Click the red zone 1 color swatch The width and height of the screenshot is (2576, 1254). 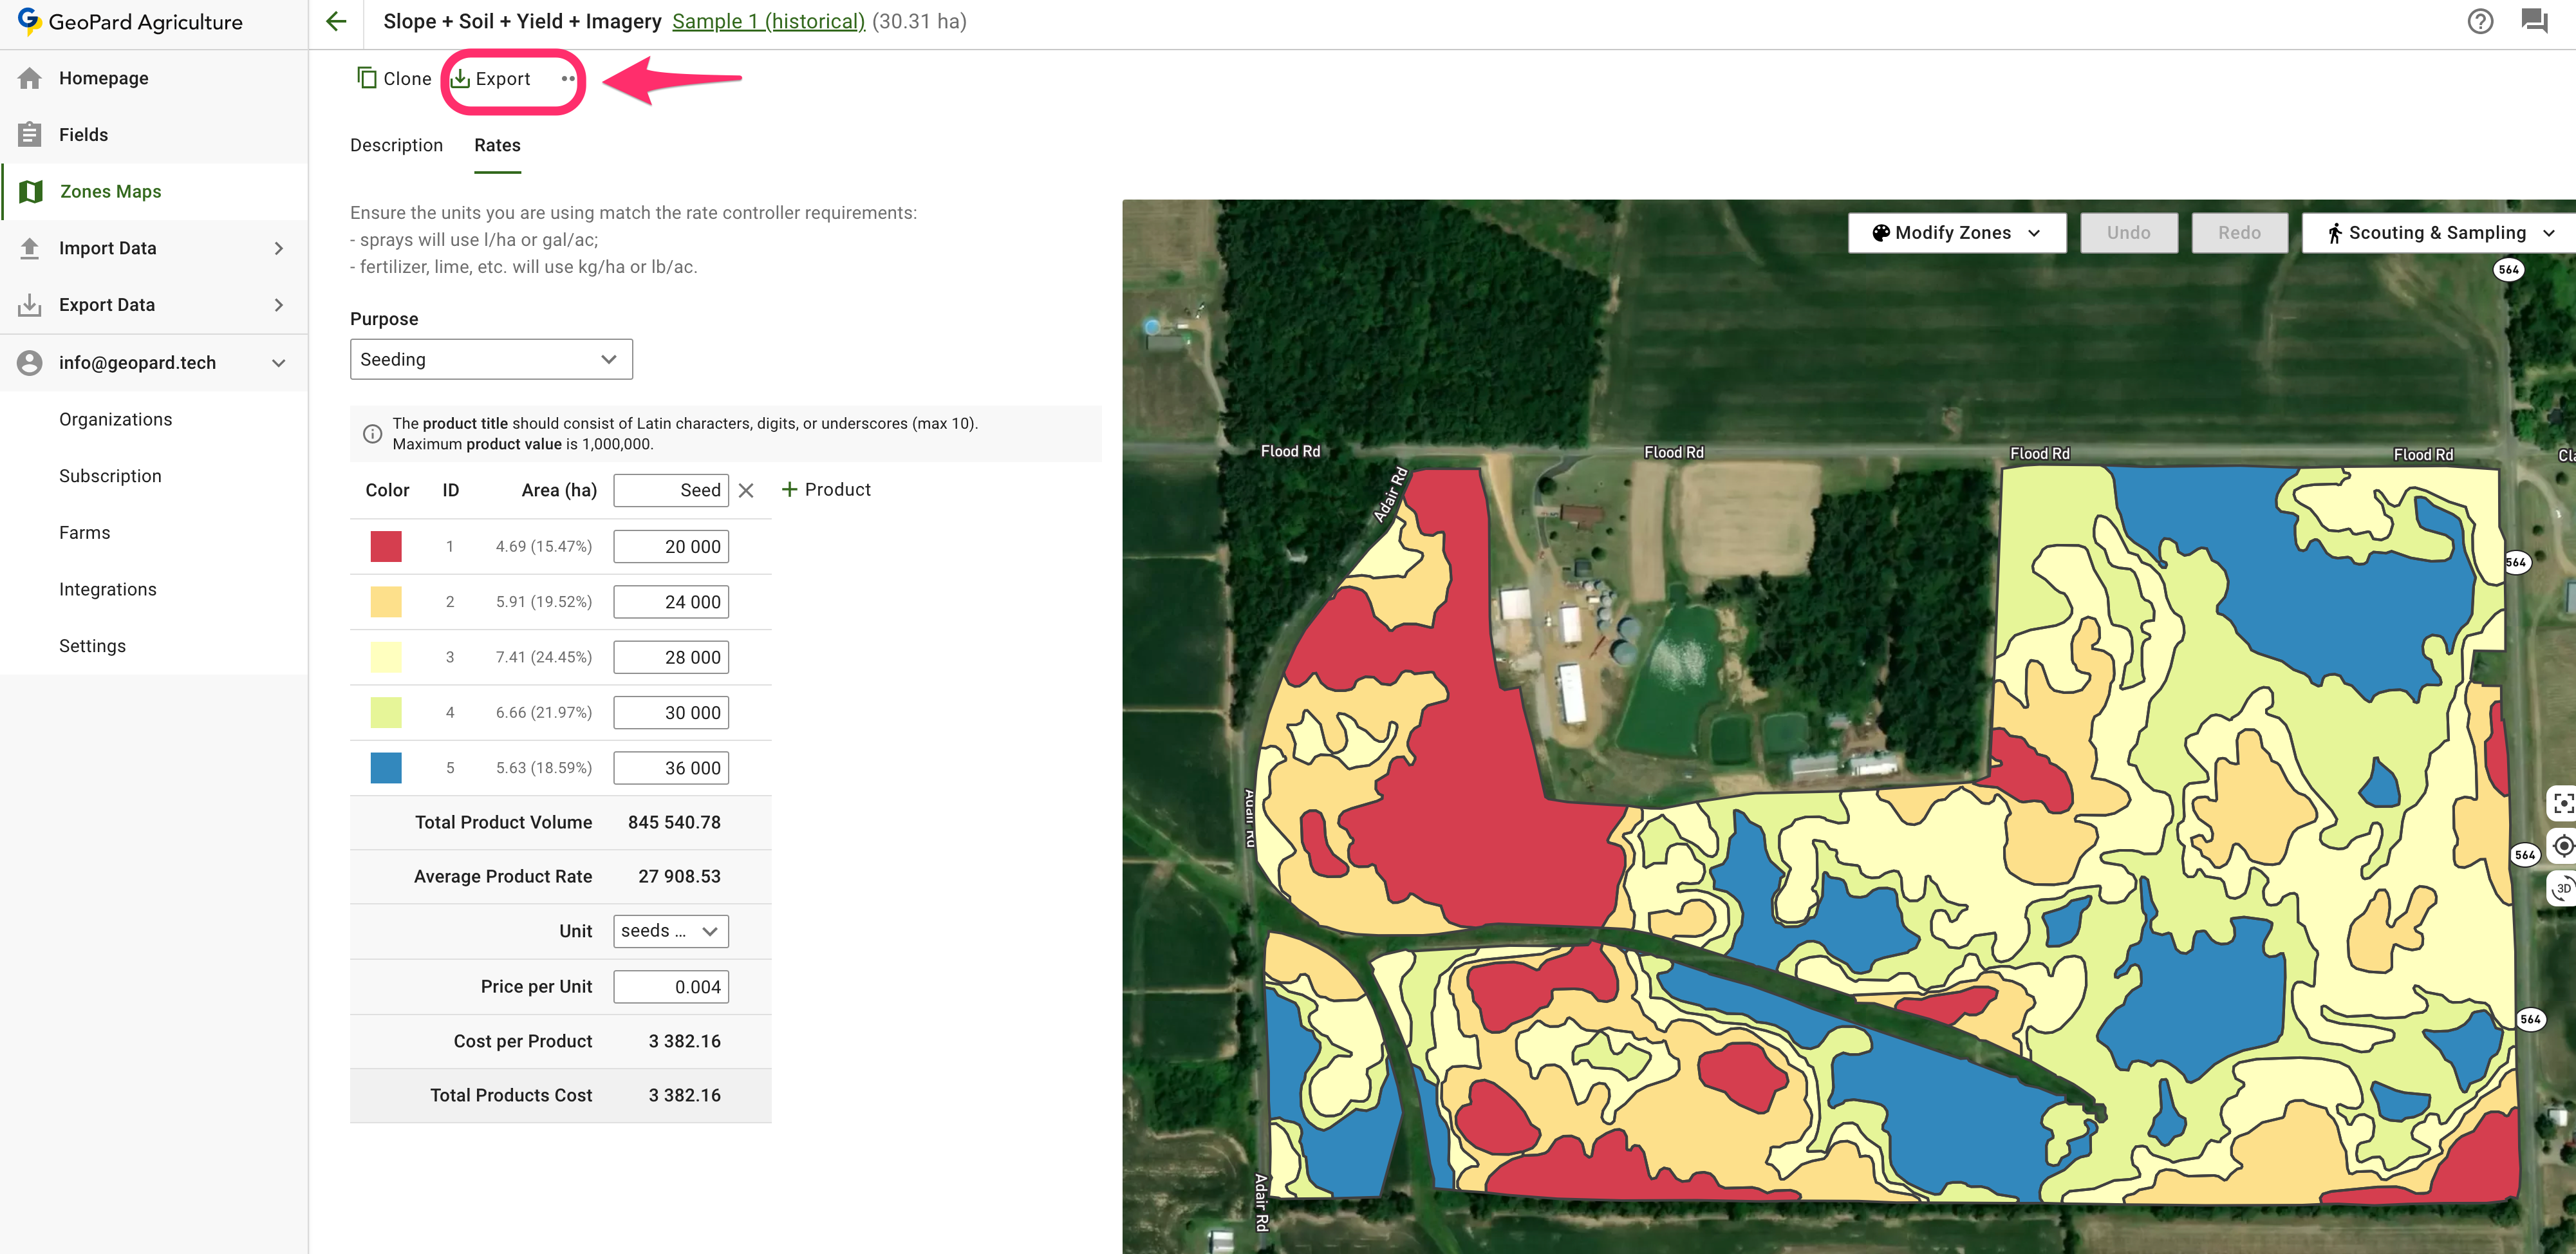coord(386,546)
